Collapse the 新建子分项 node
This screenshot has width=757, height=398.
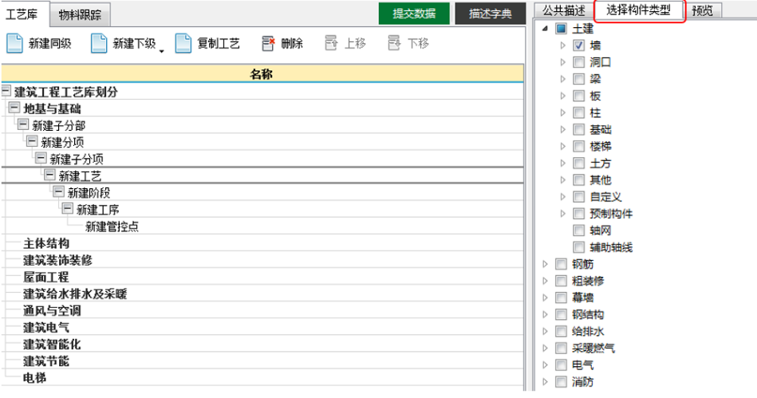coord(41,159)
